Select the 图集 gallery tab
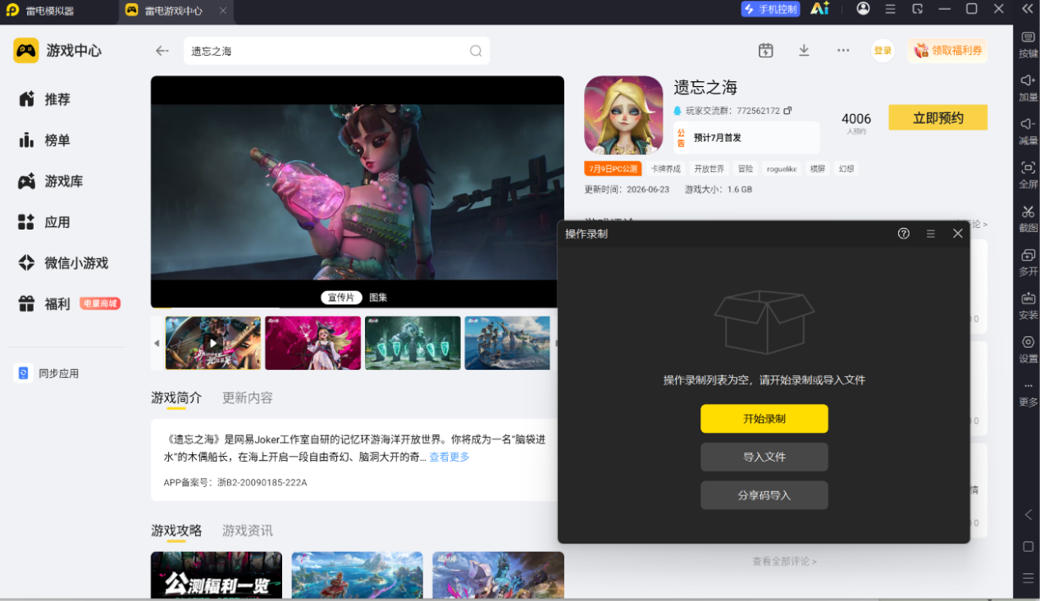1040x601 pixels. [x=378, y=298]
